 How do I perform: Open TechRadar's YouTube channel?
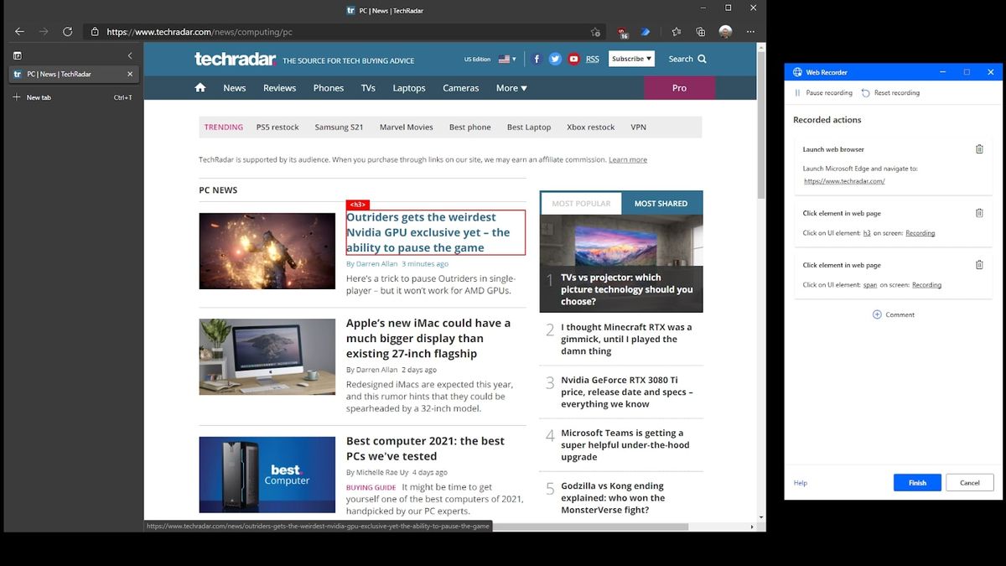coord(573,59)
